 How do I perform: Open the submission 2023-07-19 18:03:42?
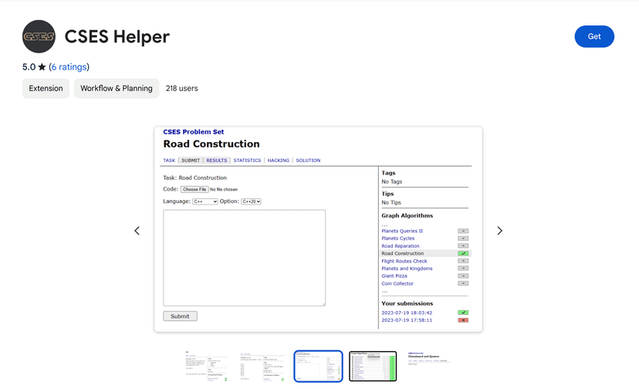(x=407, y=313)
